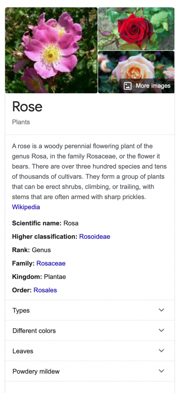The width and height of the screenshot is (179, 393).
Task: Click the Scientific name Rosa entry
Action: tap(45, 223)
